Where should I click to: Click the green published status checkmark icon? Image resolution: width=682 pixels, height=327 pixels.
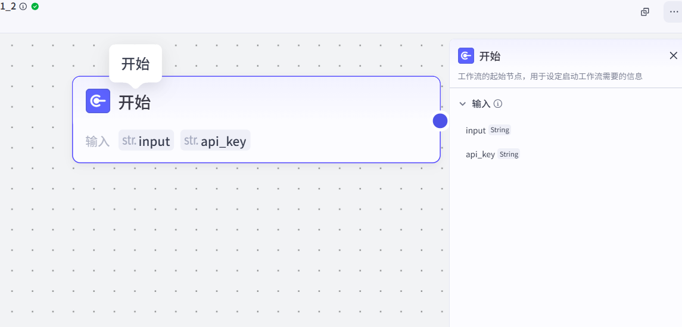tap(35, 7)
